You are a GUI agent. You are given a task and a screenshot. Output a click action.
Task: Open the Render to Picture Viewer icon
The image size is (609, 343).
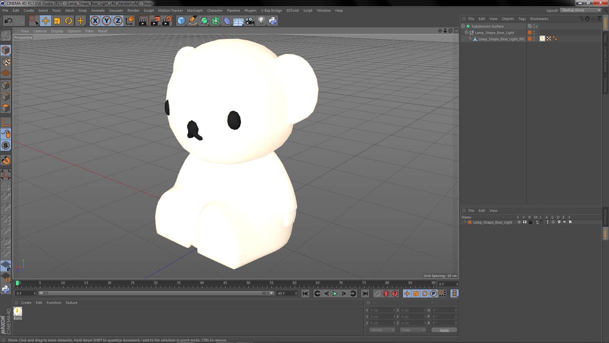pos(155,21)
